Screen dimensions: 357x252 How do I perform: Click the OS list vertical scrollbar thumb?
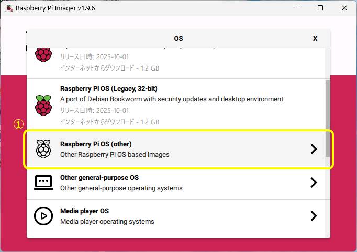pyautogui.click(x=327, y=118)
